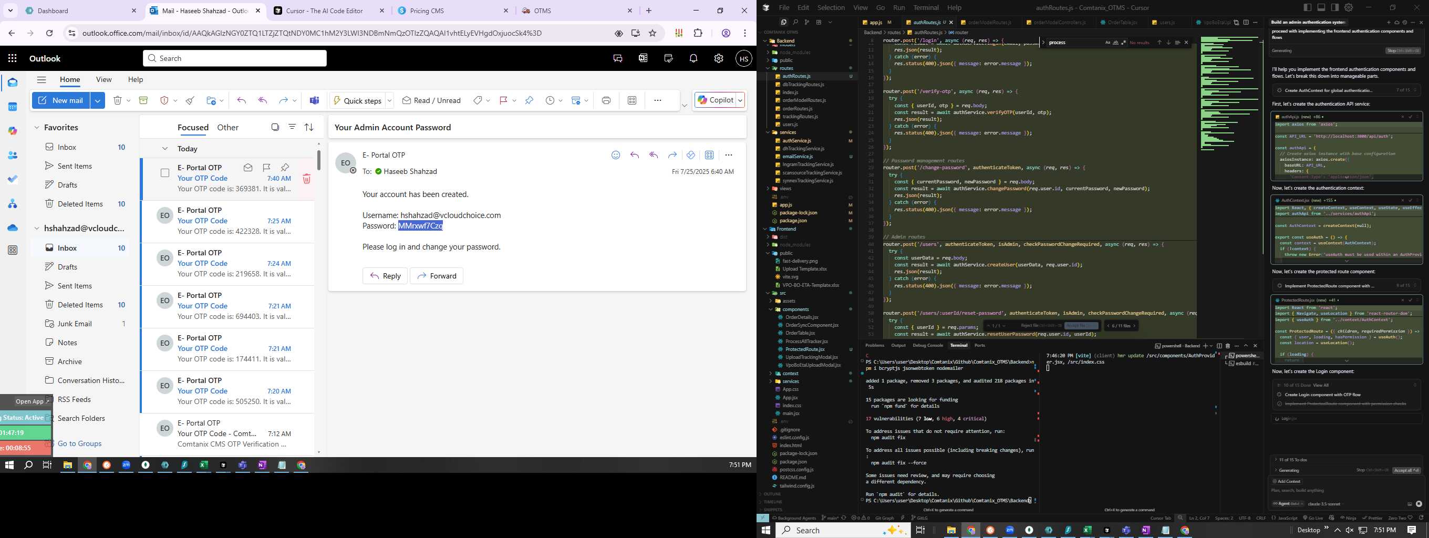Viewport: 1429px width, 538px height.
Task: Click the next match arrow in Cursor find widget
Action: coord(1168,43)
